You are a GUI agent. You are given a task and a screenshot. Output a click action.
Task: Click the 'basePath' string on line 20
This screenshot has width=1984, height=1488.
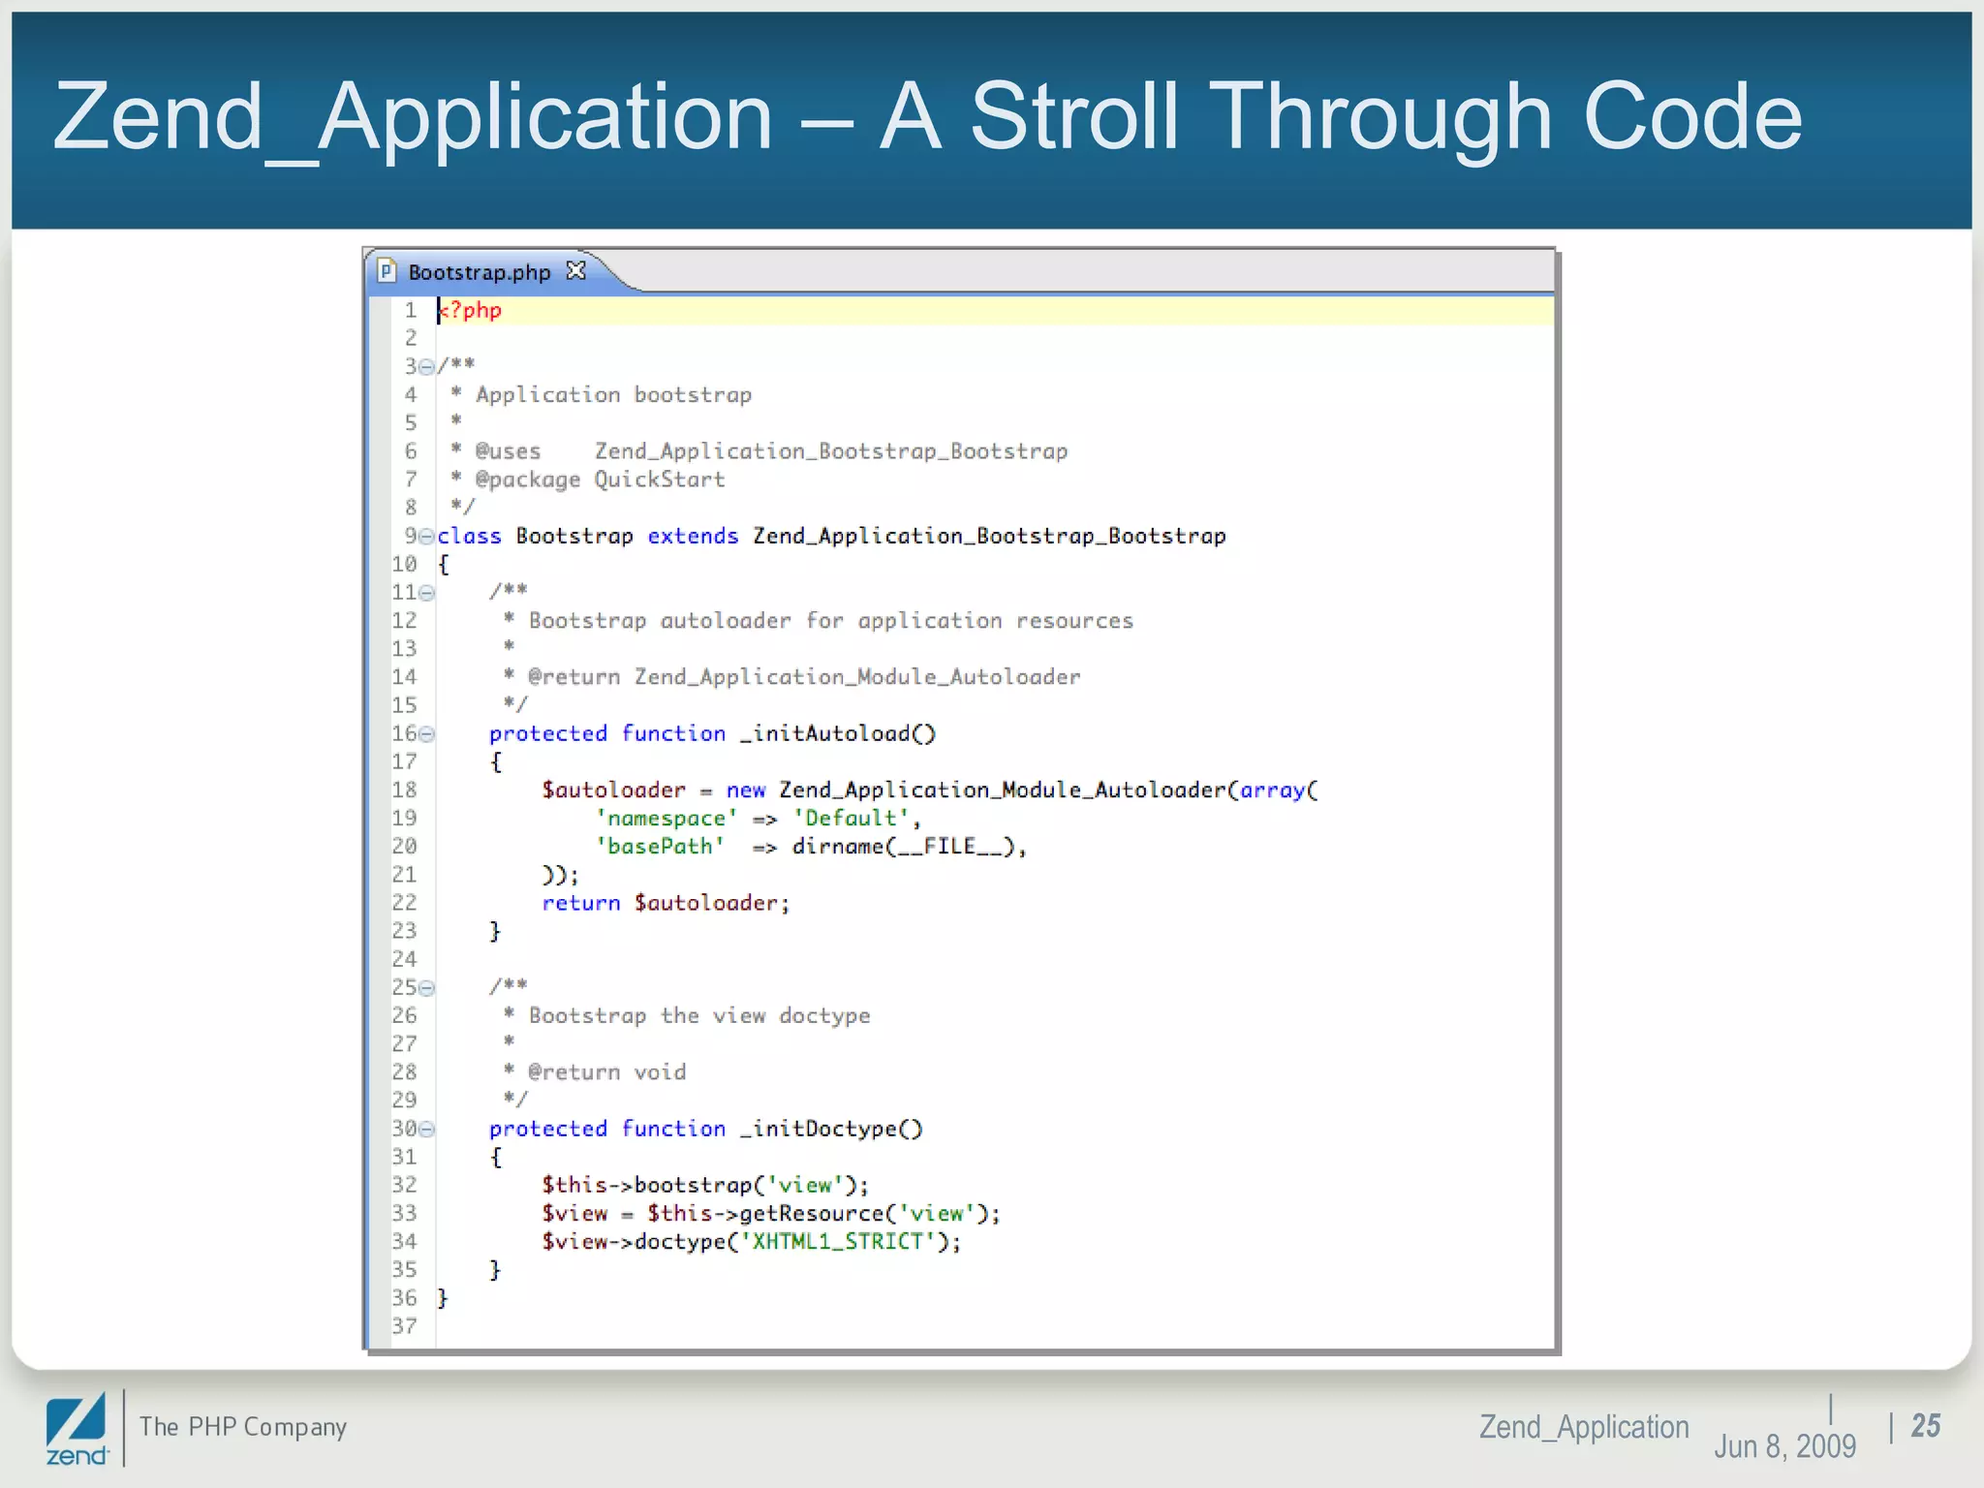[660, 847]
